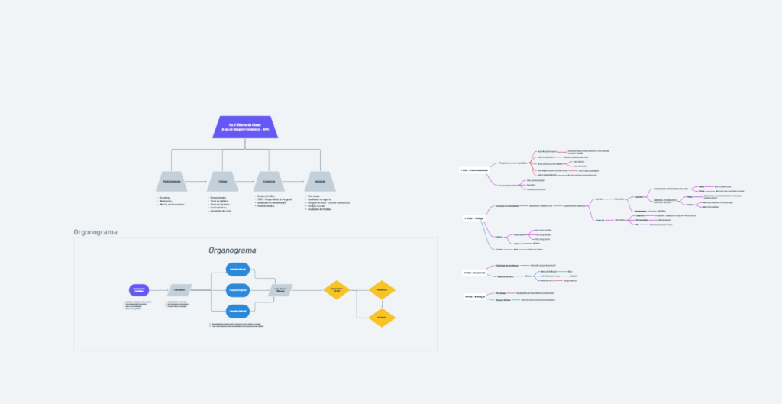Select the italic Organograma heading text

tap(233, 250)
